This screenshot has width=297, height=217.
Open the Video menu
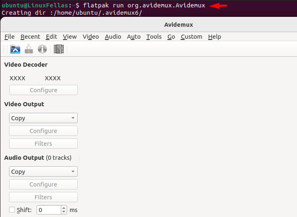click(90, 37)
